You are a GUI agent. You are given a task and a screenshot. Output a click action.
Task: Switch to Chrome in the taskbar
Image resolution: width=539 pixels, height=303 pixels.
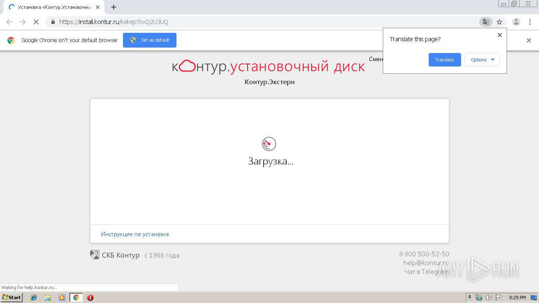(76, 298)
